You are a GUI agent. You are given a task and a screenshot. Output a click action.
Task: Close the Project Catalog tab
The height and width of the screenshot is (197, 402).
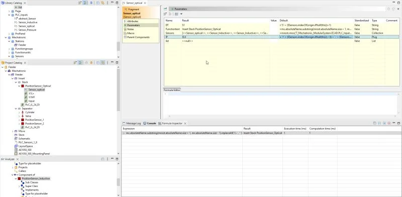pyautogui.click(x=25, y=63)
